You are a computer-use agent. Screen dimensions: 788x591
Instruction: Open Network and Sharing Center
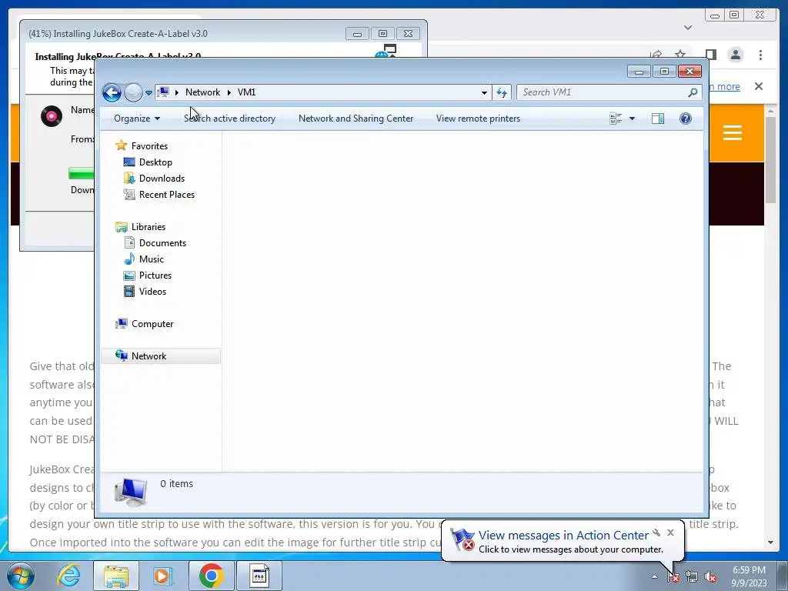tap(356, 119)
